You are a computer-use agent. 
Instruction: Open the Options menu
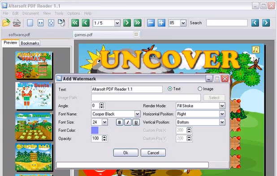(x=74, y=13)
